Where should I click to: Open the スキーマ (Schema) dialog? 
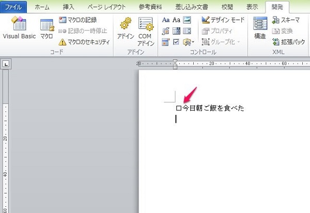pyautogui.click(x=286, y=20)
